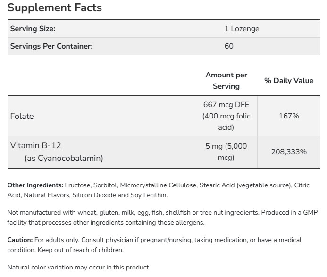Click the Supplement Facts heading
The width and height of the screenshot is (327, 277).
[54, 8]
